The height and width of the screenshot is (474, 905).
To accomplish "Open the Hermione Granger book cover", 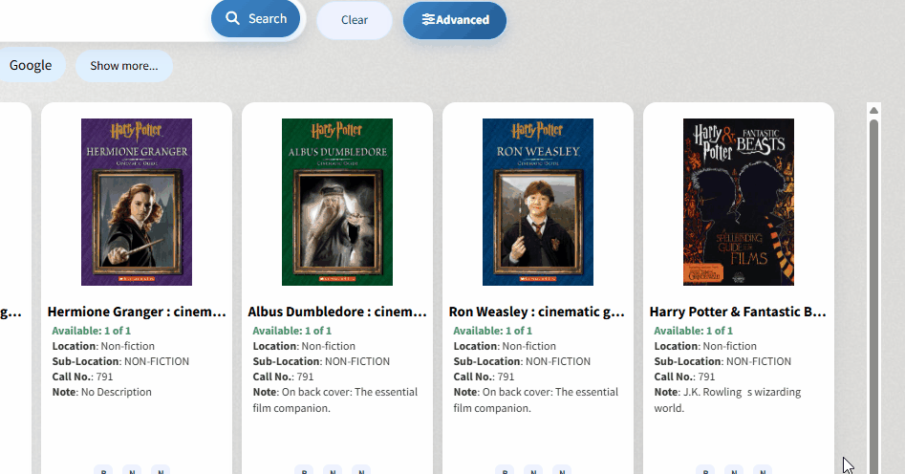I will [x=137, y=202].
